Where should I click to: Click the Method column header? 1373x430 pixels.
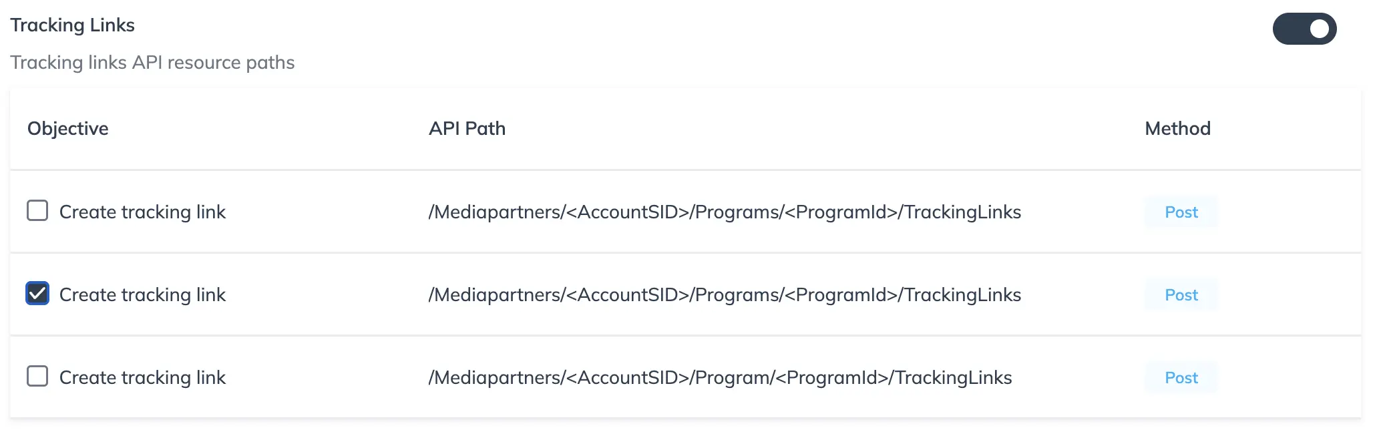pyautogui.click(x=1177, y=128)
